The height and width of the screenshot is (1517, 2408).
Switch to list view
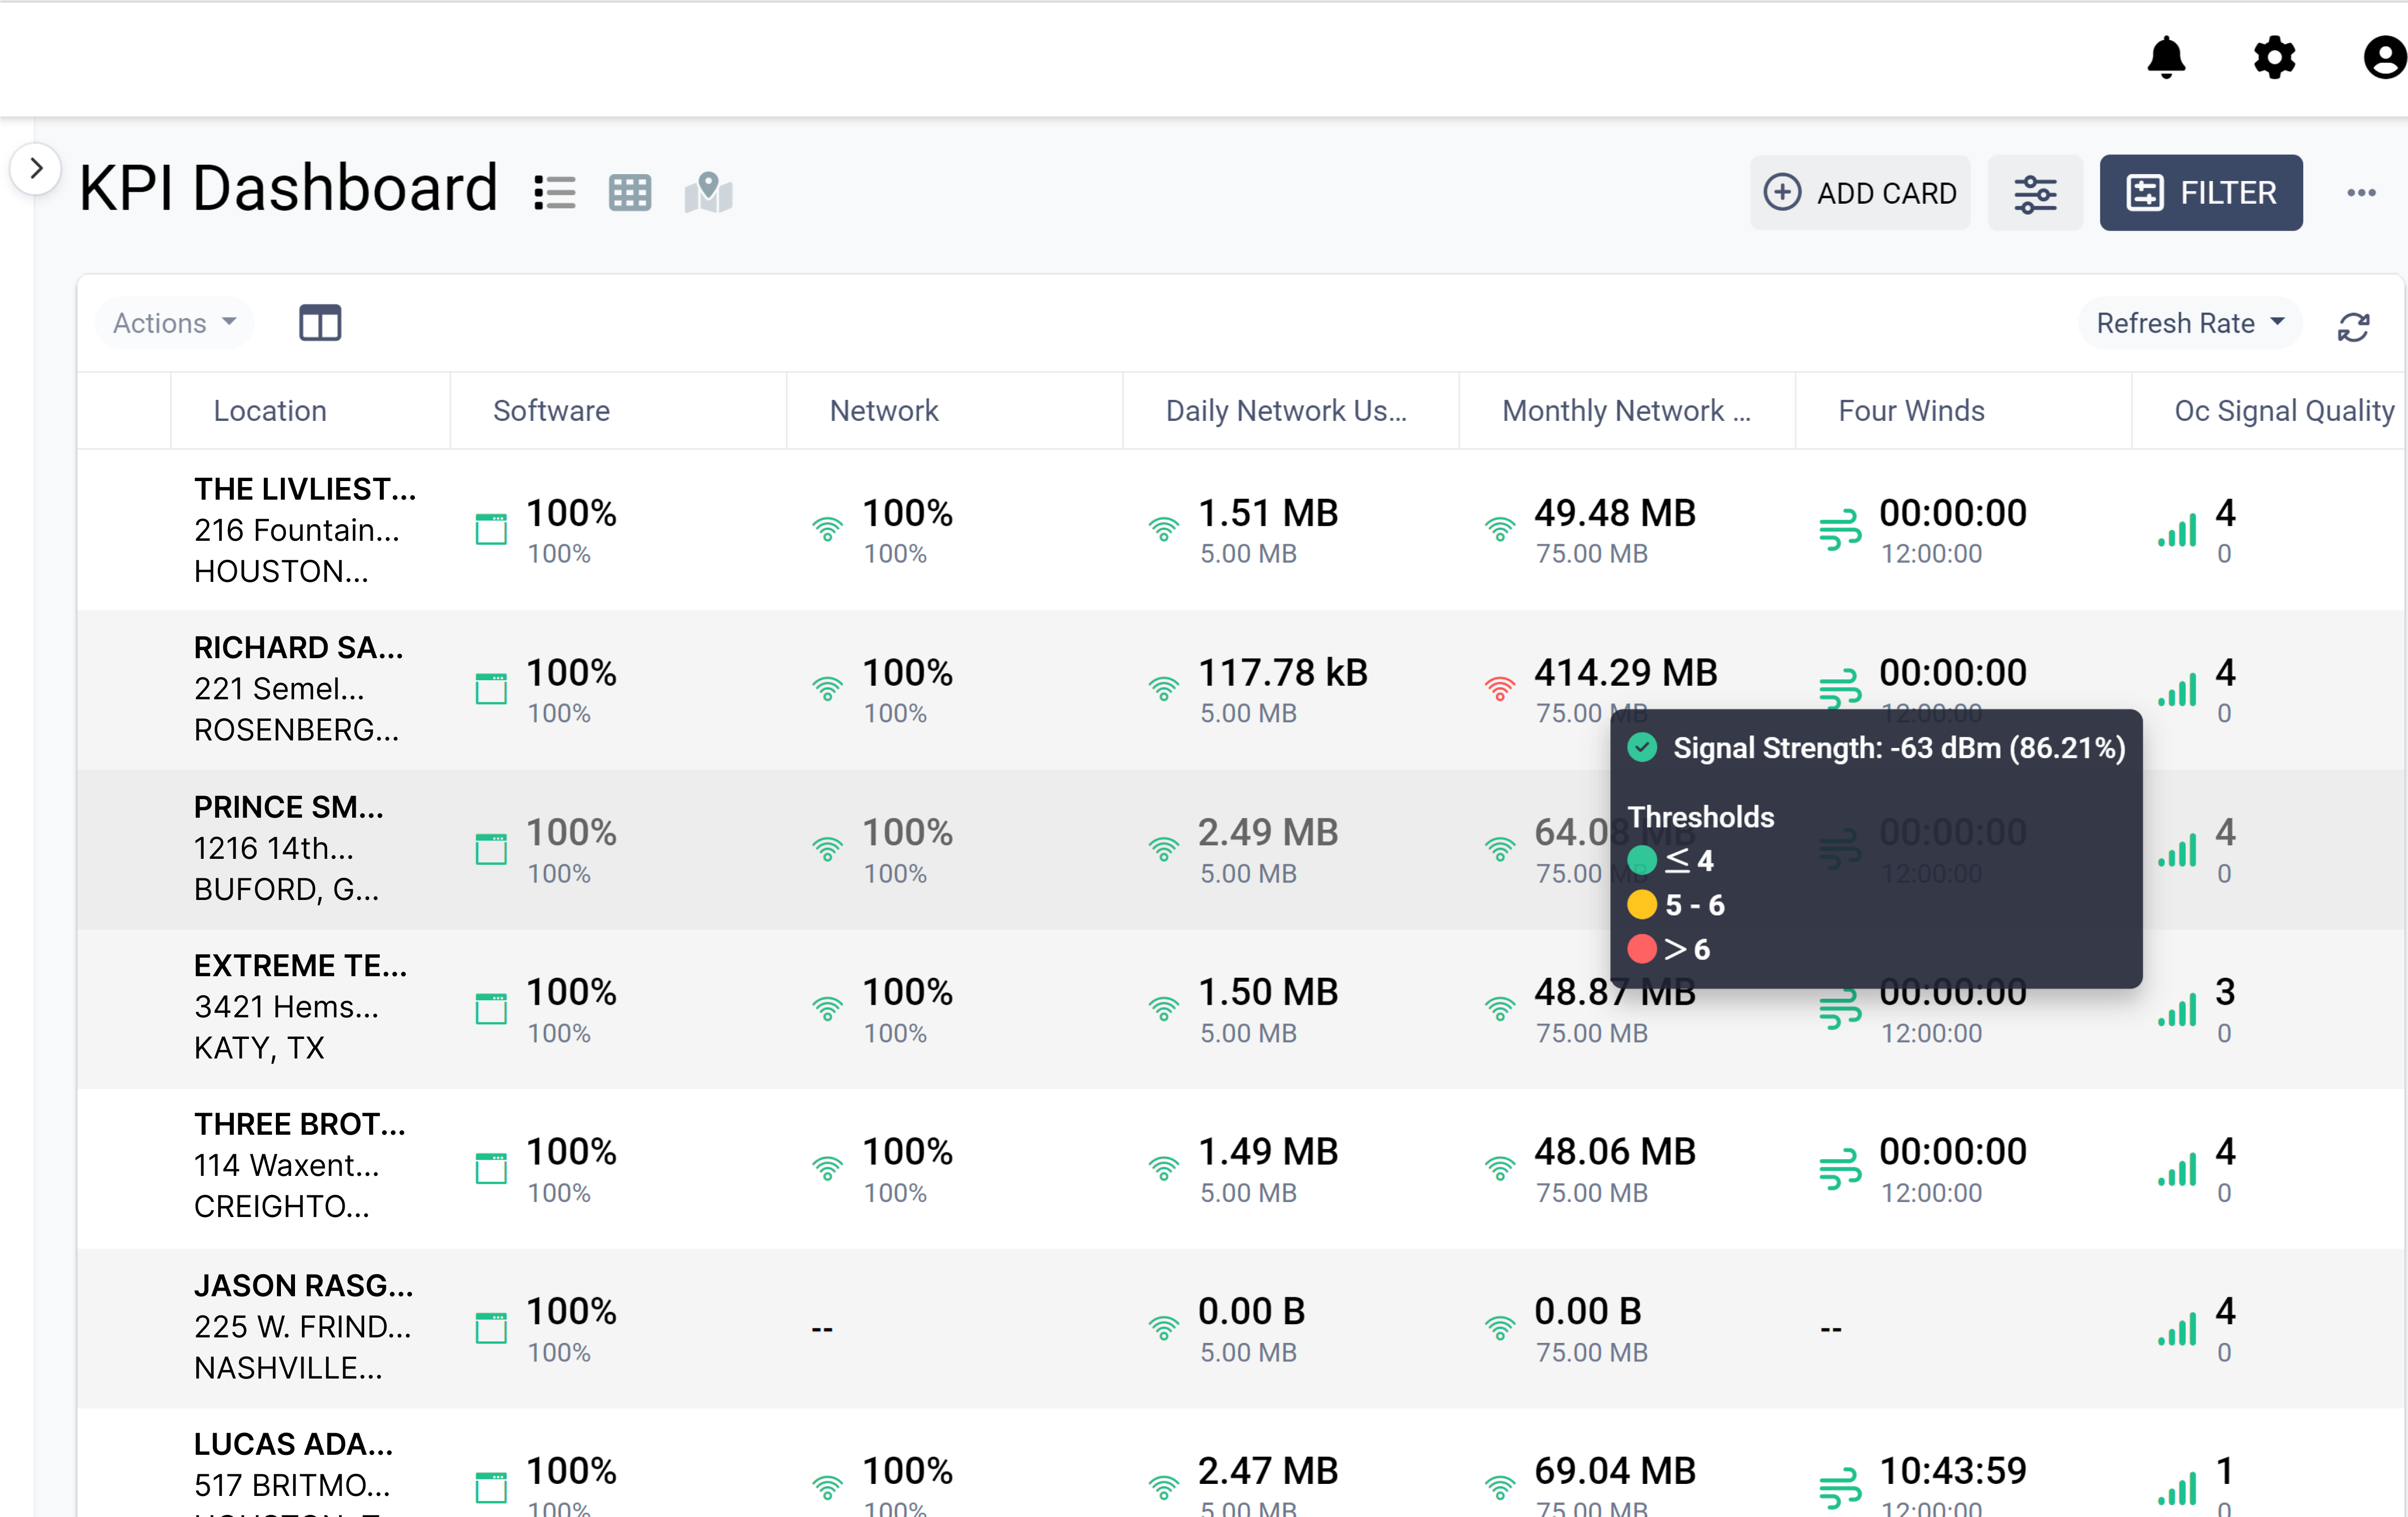click(554, 192)
